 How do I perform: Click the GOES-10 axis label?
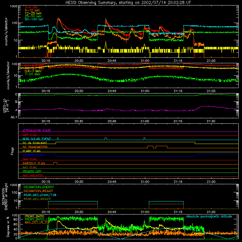coord(4,106)
